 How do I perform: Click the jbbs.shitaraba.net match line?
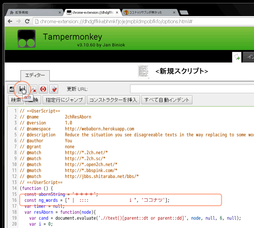[79, 176]
